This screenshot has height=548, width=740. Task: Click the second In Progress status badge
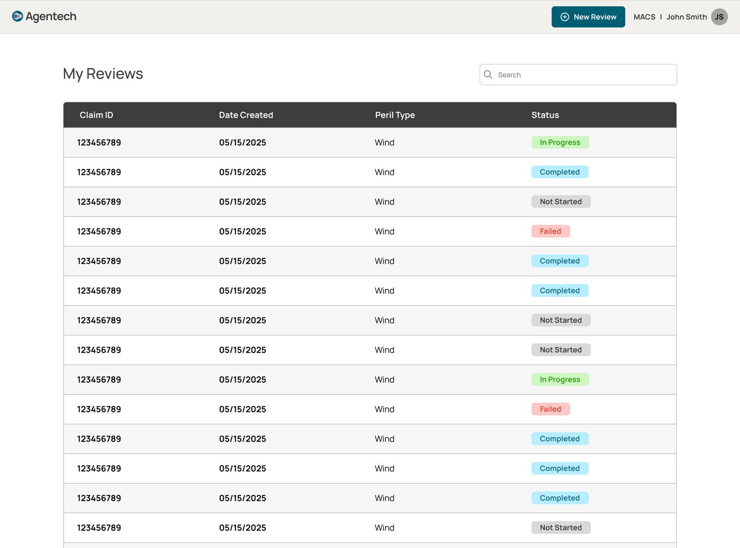tap(560, 379)
